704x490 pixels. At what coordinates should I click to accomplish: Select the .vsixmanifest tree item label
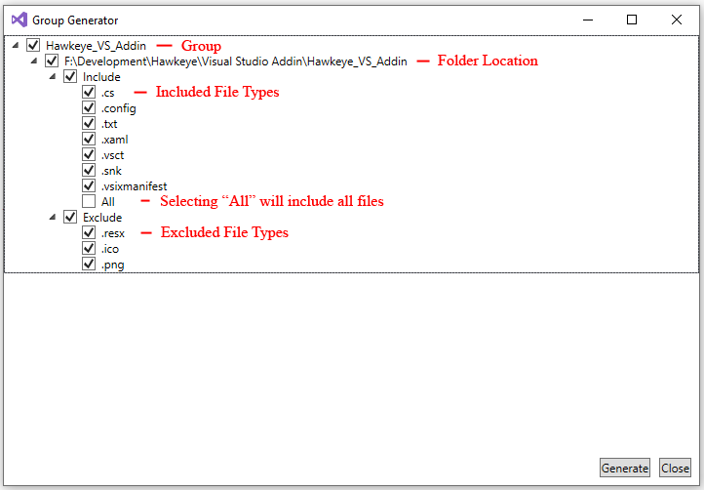[134, 185]
